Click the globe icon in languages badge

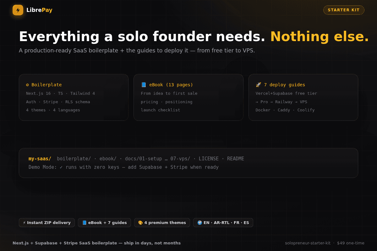[x=200, y=223]
